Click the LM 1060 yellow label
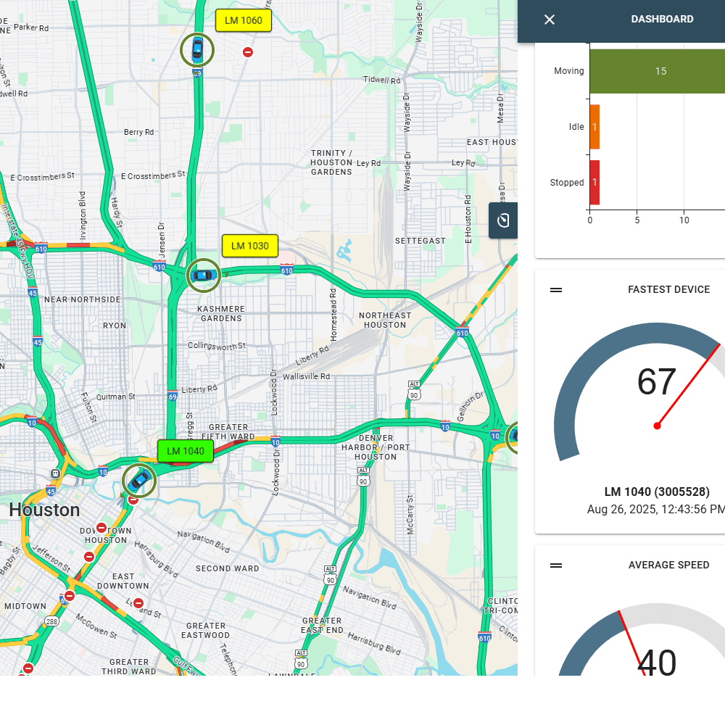The image size is (725, 725). tap(244, 21)
